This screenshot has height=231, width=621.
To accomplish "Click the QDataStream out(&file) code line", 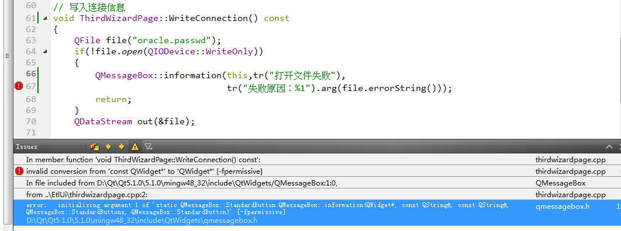I will [134, 121].
